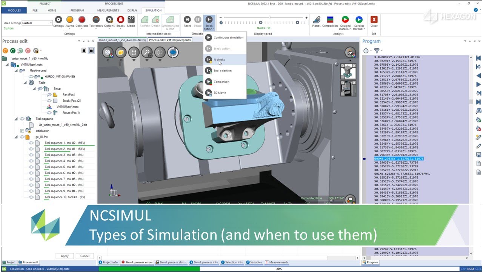
Task: Toggle visibility of Fixture (Pos.1)
Action: tap(49, 113)
